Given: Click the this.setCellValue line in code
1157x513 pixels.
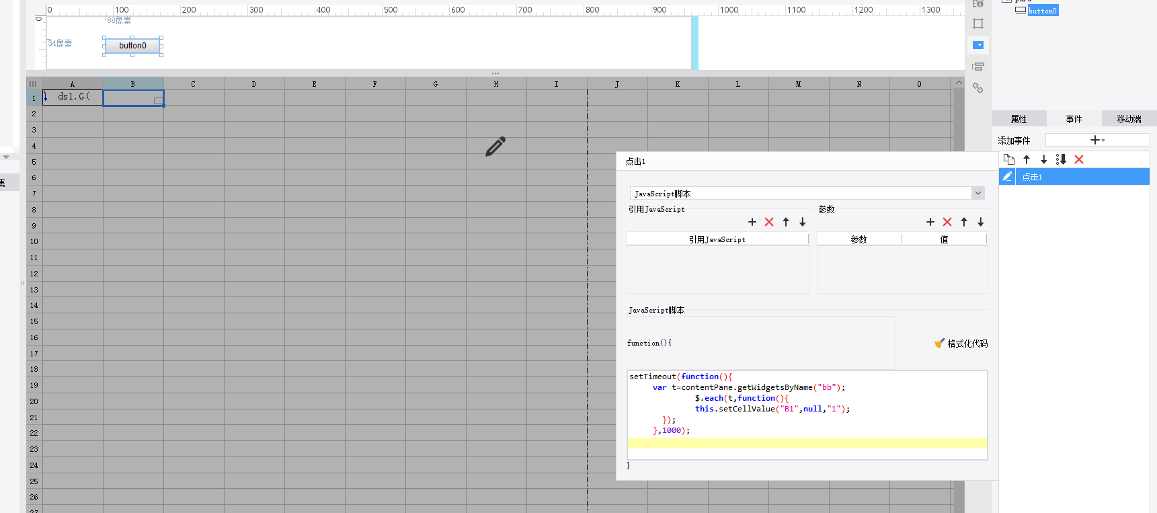Looking at the screenshot, I should pos(772,409).
